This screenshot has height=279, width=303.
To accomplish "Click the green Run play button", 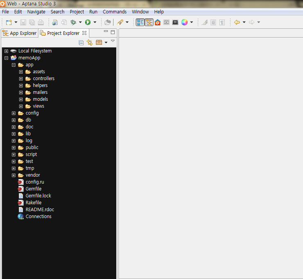I will click(88, 22).
